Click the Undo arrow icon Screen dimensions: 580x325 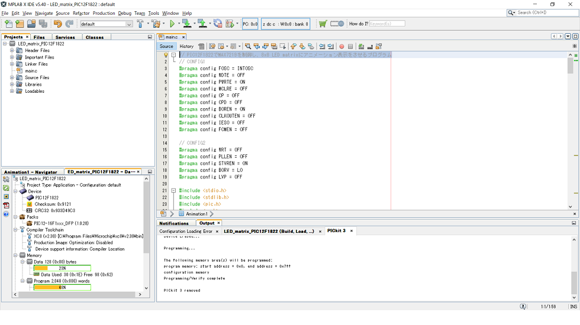(57, 24)
